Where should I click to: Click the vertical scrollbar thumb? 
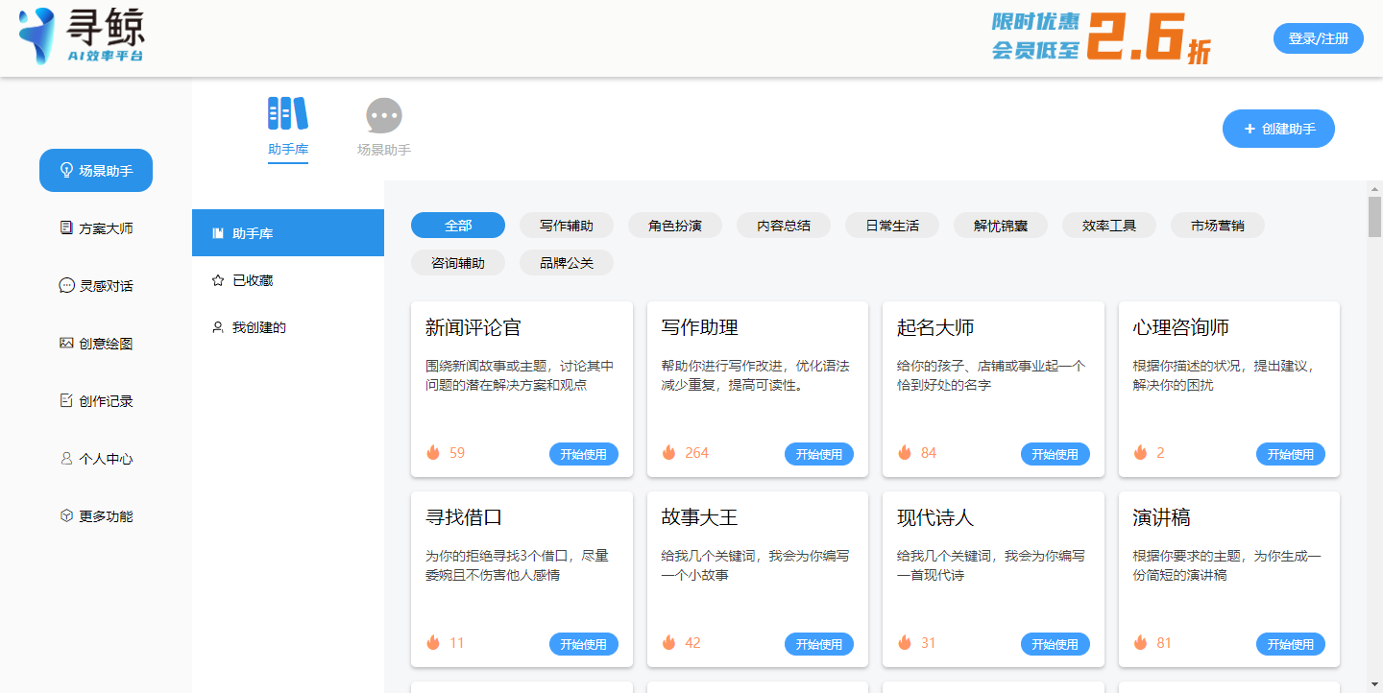point(1374,216)
